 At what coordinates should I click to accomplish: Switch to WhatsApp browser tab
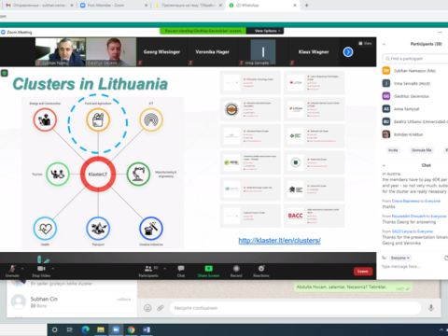tap(263, 6)
